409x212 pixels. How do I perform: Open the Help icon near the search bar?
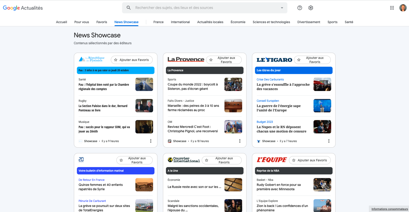point(300,8)
